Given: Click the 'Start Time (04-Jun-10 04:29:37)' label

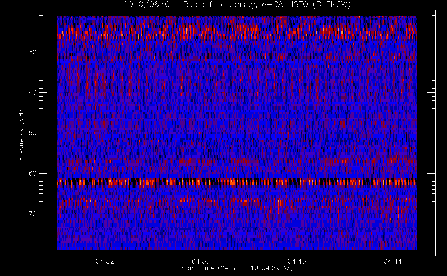Looking at the screenshot, I should pyautogui.click(x=237, y=268).
